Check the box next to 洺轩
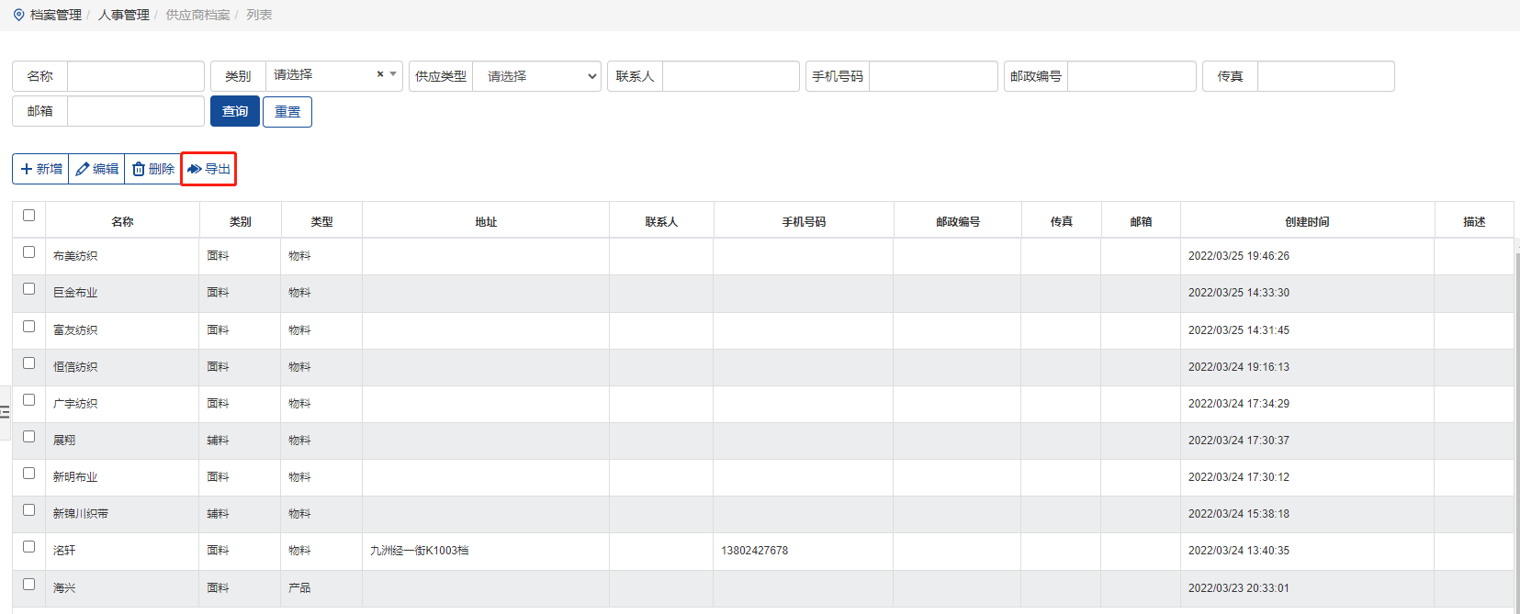This screenshot has height=614, width=1520. click(x=28, y=547)
